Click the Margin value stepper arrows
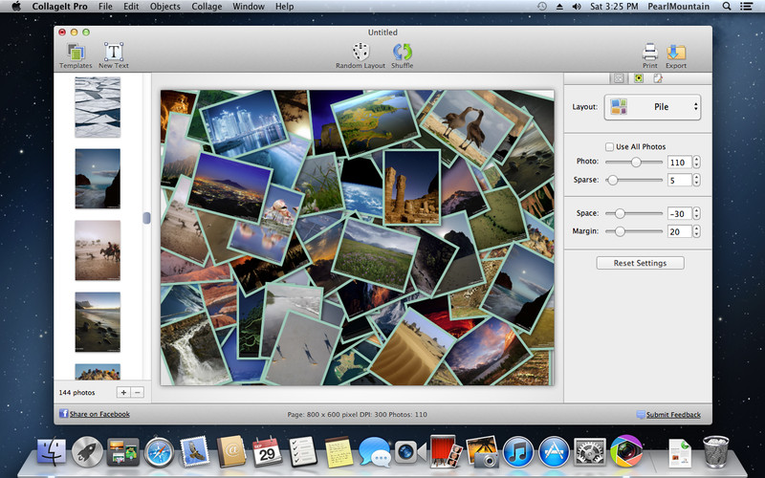The image size is (765, 478). click(x=696, y=231)
